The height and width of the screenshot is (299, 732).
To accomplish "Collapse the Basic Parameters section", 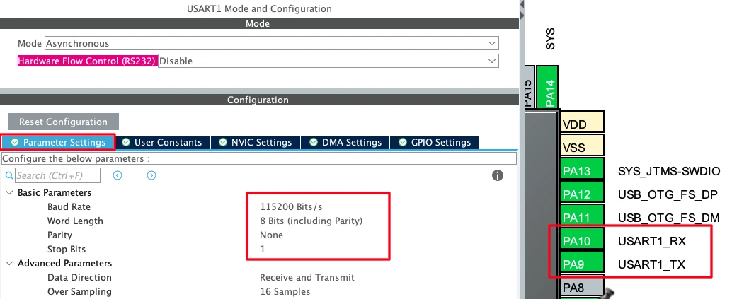I will (9, 193).
